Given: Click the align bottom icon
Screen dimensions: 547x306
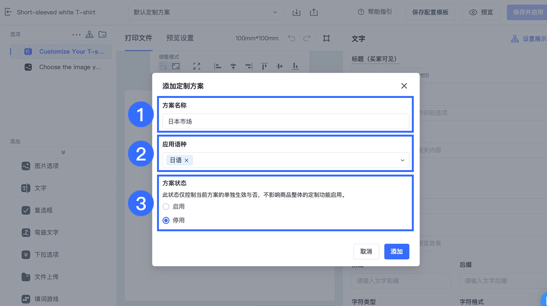Looking at the screenshot, I should tap(295, 66).
